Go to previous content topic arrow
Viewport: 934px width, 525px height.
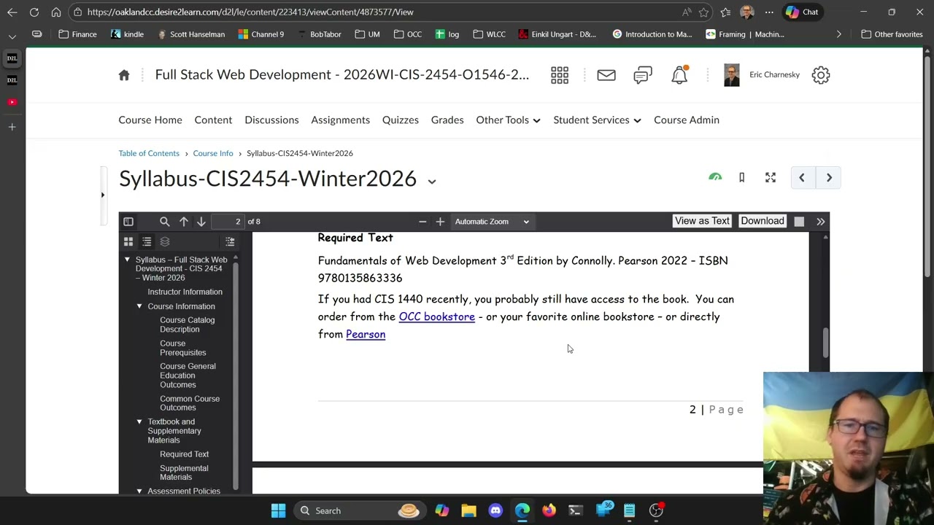tap(802, 177)
